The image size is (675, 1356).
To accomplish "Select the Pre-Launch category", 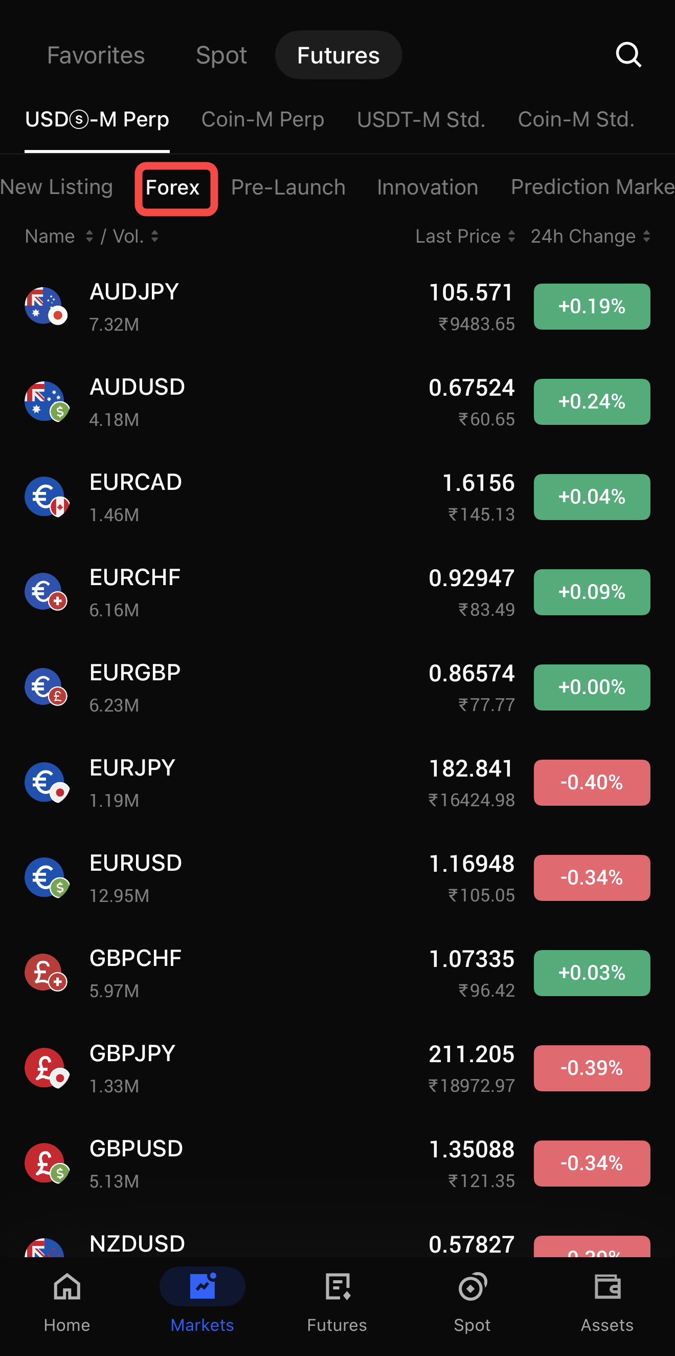I will coord(288,187).
